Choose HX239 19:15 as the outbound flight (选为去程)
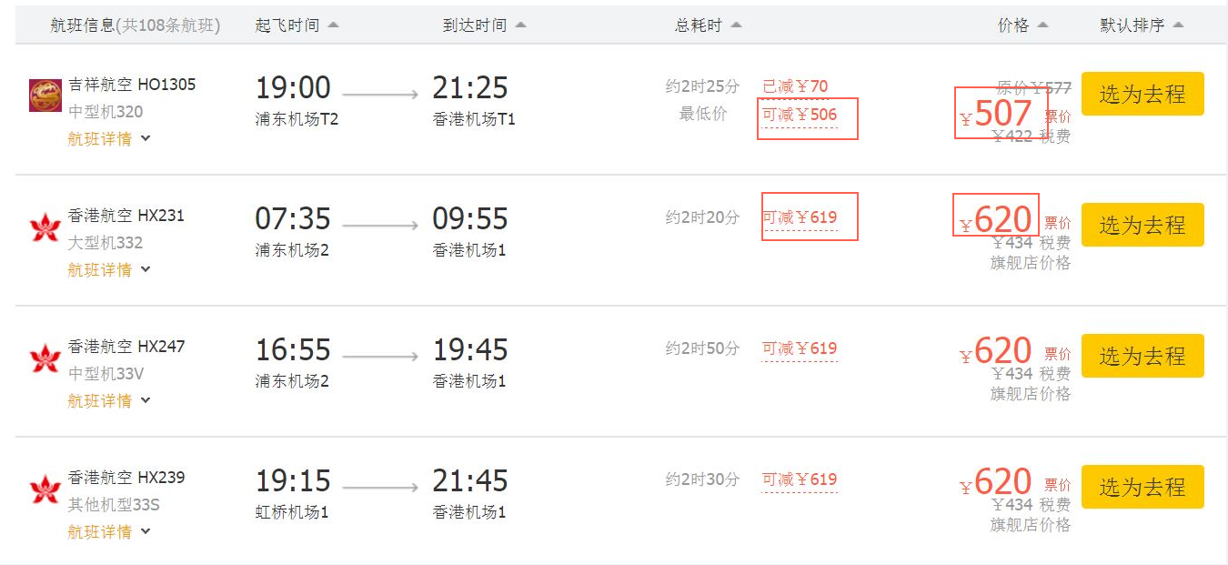Image resolution: width=1228 pixels, height=565 pixels. pos(1142,487)
